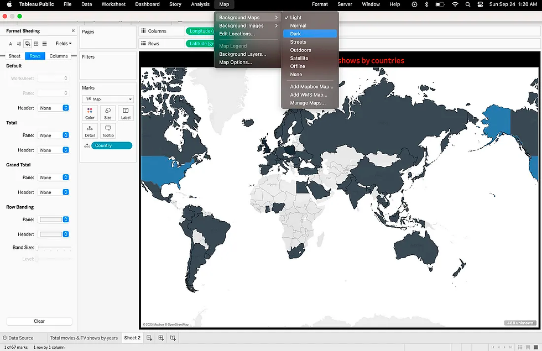Open Grand Total Header shading dropdown

click(54, 192)
